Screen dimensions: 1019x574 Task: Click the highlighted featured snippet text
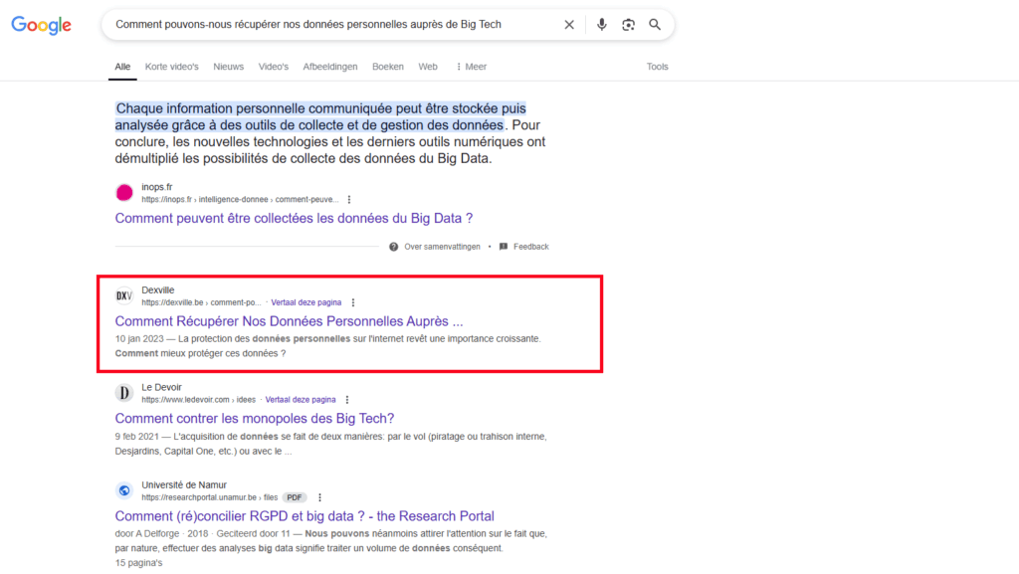coord(320,116)
